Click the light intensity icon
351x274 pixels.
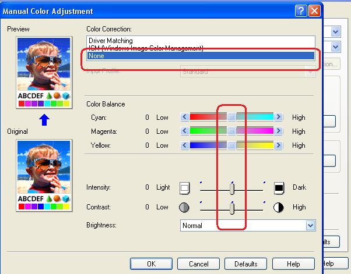pos(185,188)
